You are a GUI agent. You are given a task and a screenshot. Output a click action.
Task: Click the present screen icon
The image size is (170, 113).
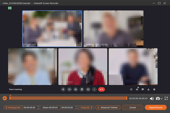tap(88, 89)
